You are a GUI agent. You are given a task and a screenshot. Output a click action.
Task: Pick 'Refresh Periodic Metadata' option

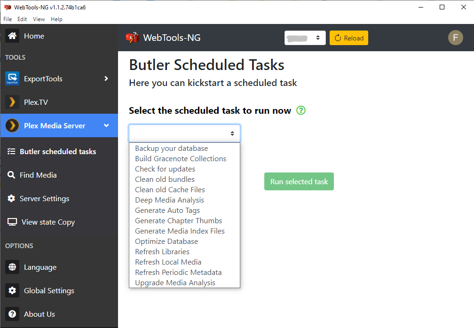[x=184, y=273]
